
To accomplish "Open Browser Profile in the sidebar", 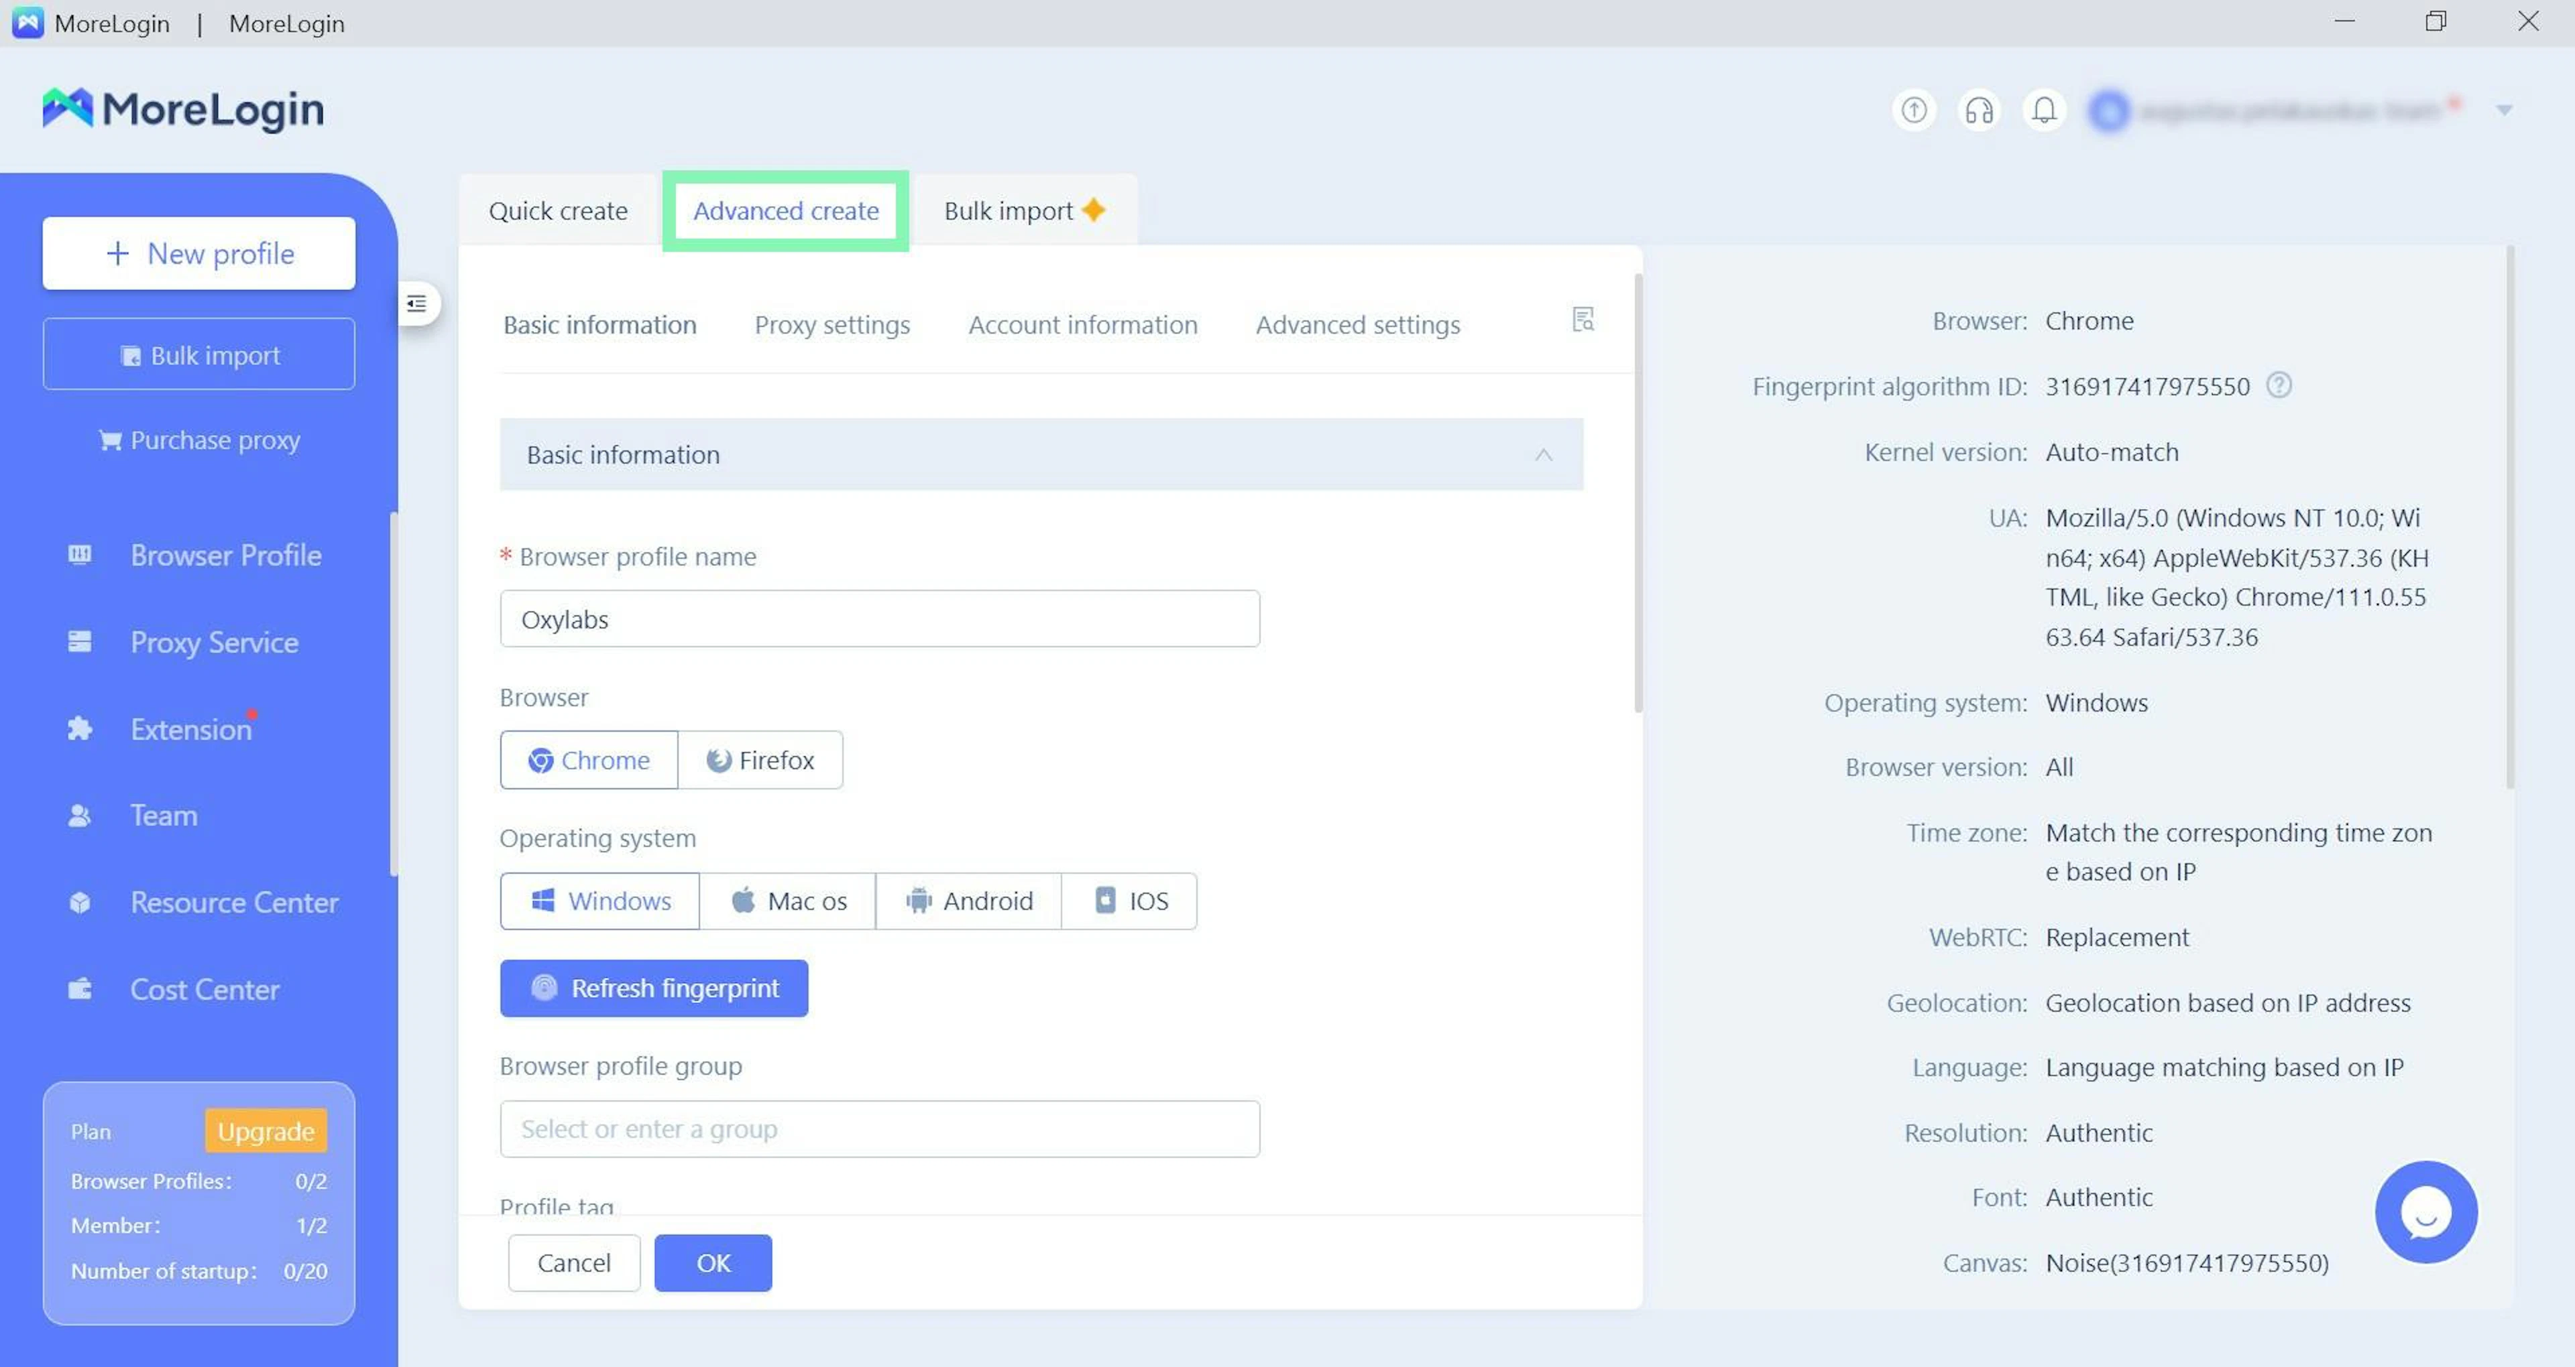I will tap(226, 556).
